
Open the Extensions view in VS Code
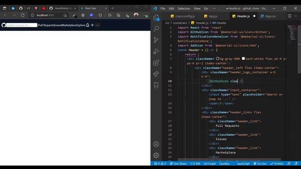pyautogui.click(x=156, y=62)
